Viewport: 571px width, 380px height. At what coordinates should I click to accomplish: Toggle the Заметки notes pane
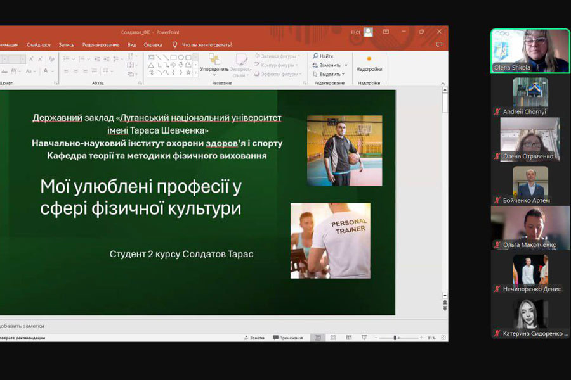(254, 338)
